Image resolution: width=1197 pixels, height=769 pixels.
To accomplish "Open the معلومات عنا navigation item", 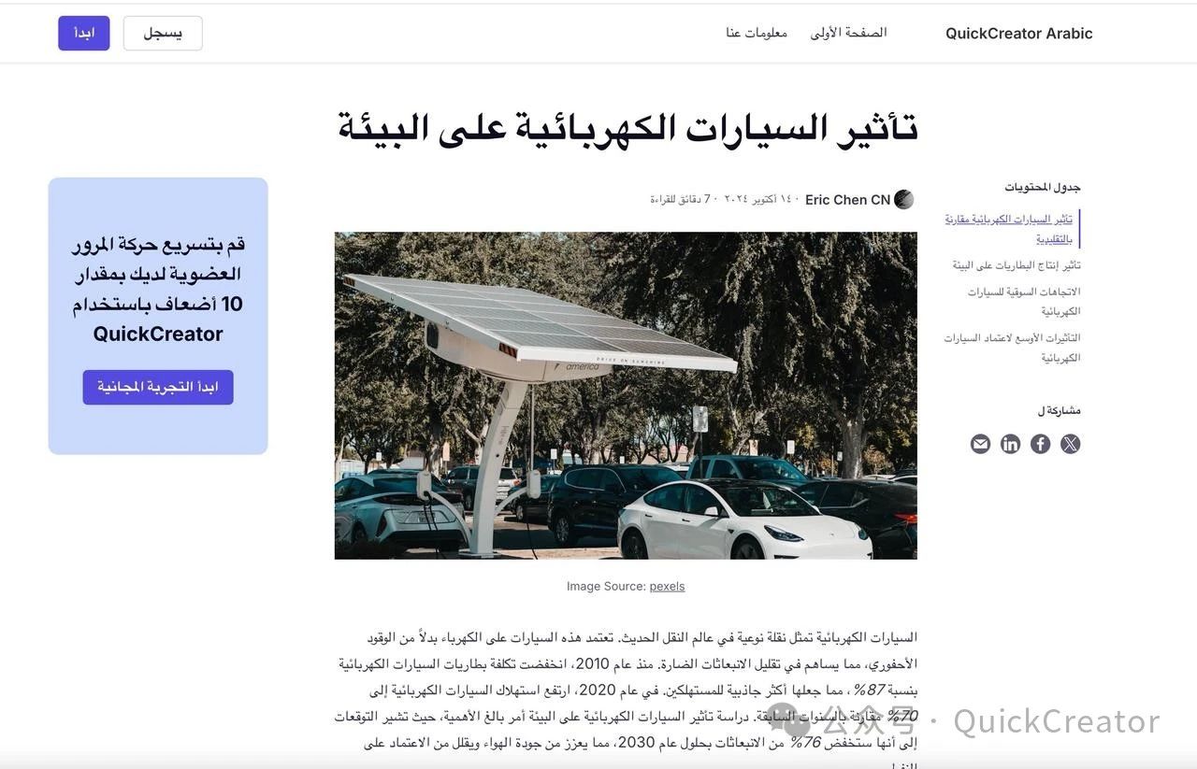I will 757,33.
